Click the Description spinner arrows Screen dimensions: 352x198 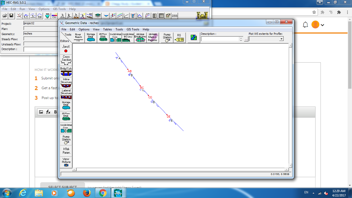click(241, 39)
